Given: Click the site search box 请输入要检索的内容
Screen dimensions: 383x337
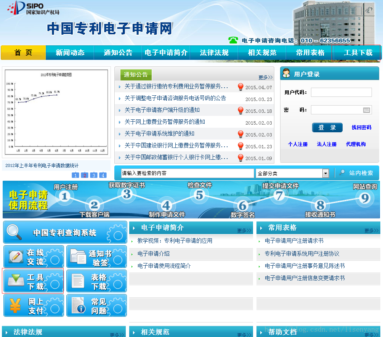Looking at the screenshot, I should point(187,173).
